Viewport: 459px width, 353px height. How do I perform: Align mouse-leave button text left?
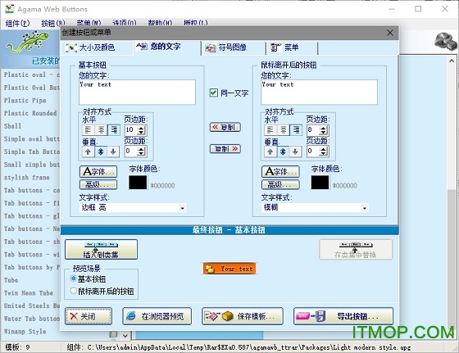(270, 130)
